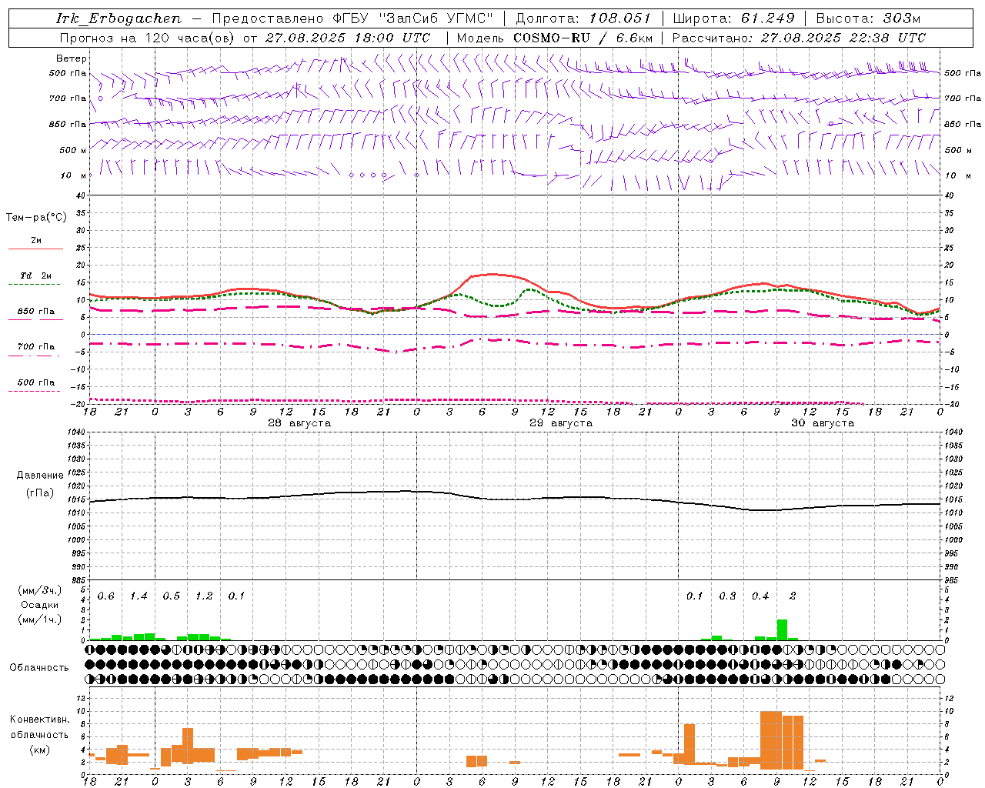Click the 'Облачность' cloud cover label
The image size is (985, 788).
click(39, 668)
